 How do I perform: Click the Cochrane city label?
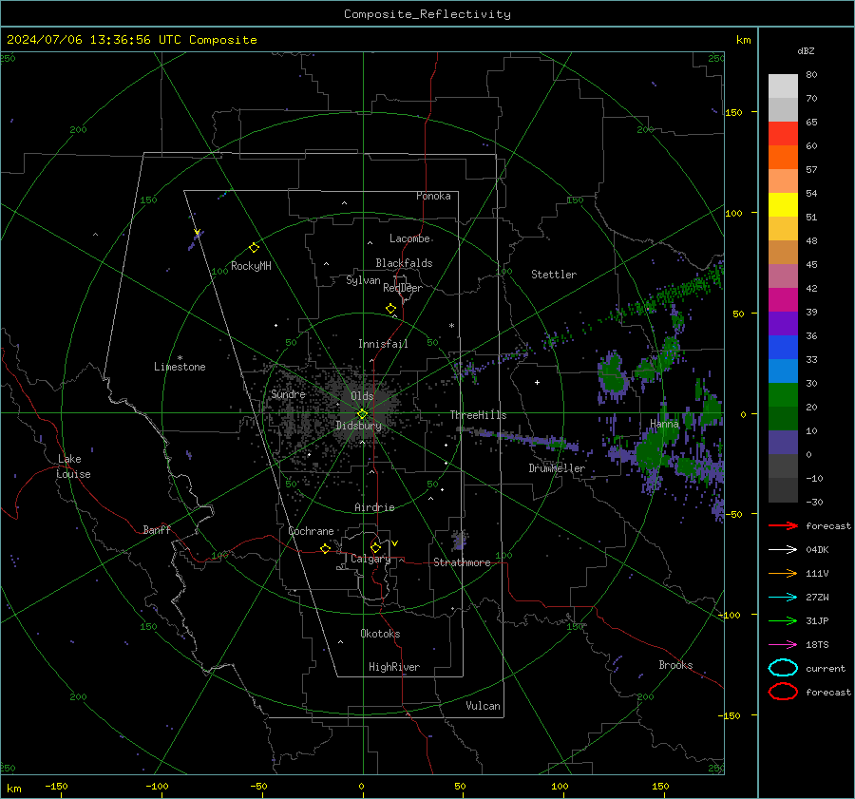311,531
